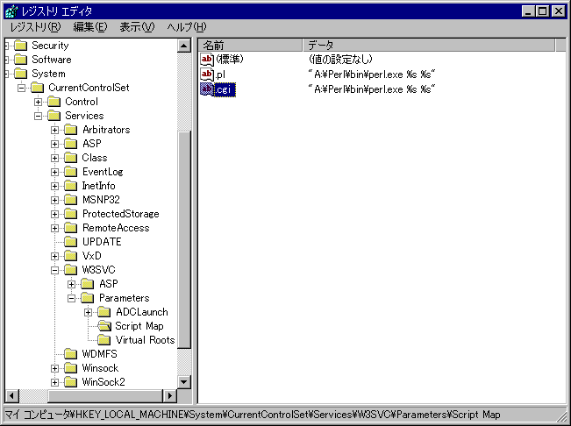Click the Arbitrators folder icon
Viewport: 571px width, 426px height.
71,130
